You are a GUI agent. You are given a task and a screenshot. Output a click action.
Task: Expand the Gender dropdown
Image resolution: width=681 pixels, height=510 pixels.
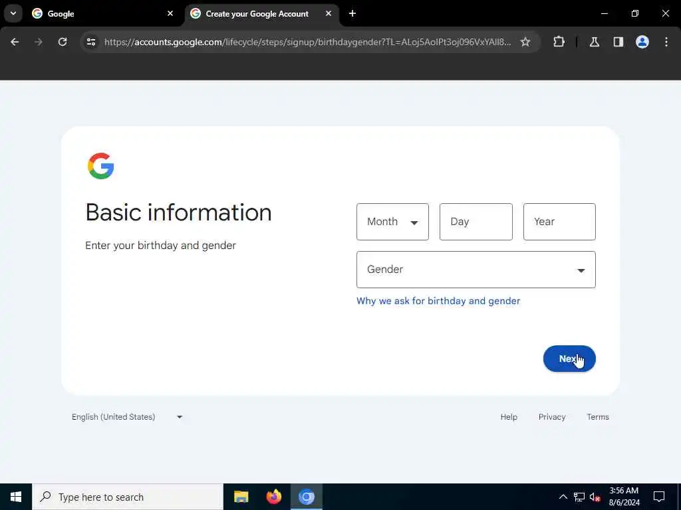pyautogui.click(x=476, y=270)
